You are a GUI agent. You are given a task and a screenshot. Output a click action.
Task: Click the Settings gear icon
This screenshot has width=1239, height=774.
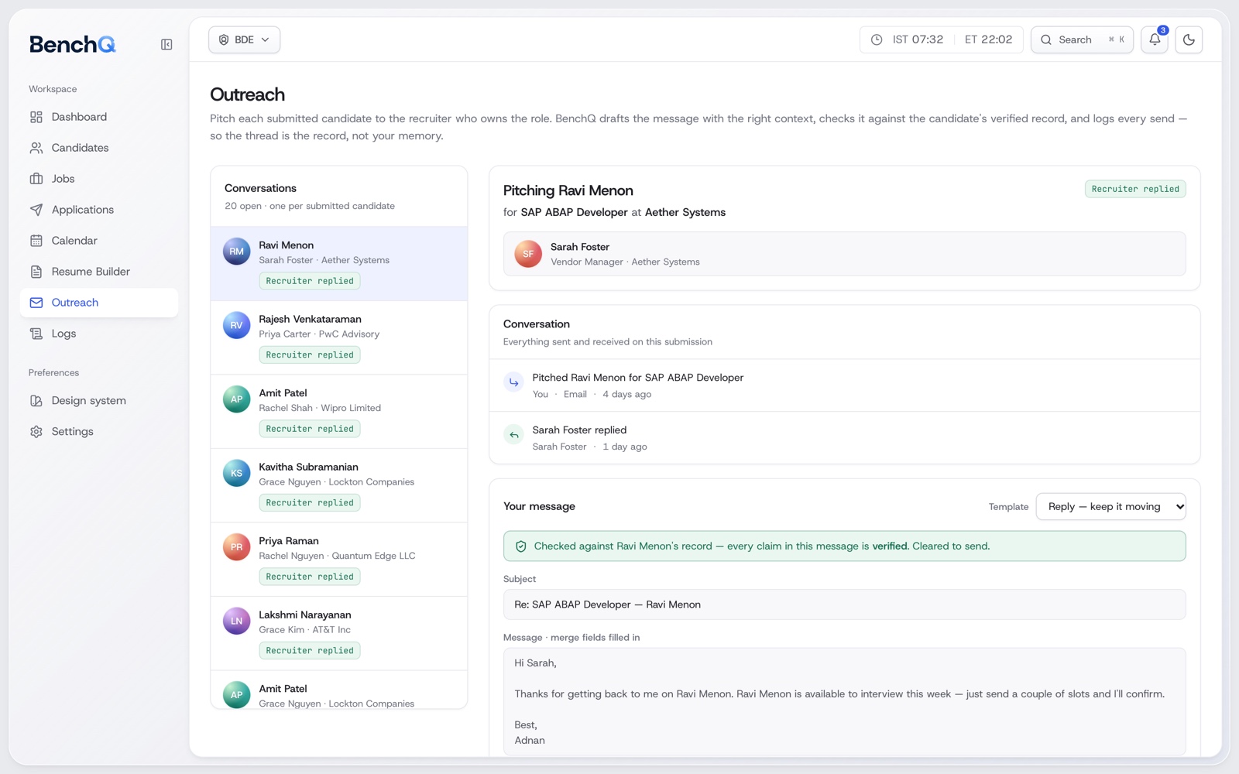[36, 432]
